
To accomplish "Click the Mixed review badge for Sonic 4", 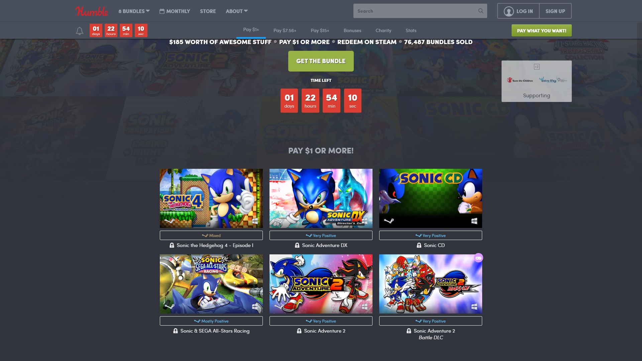I will point(211,235).
